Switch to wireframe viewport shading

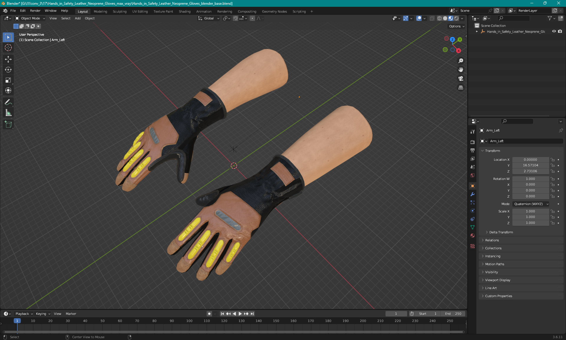point(440,18)
